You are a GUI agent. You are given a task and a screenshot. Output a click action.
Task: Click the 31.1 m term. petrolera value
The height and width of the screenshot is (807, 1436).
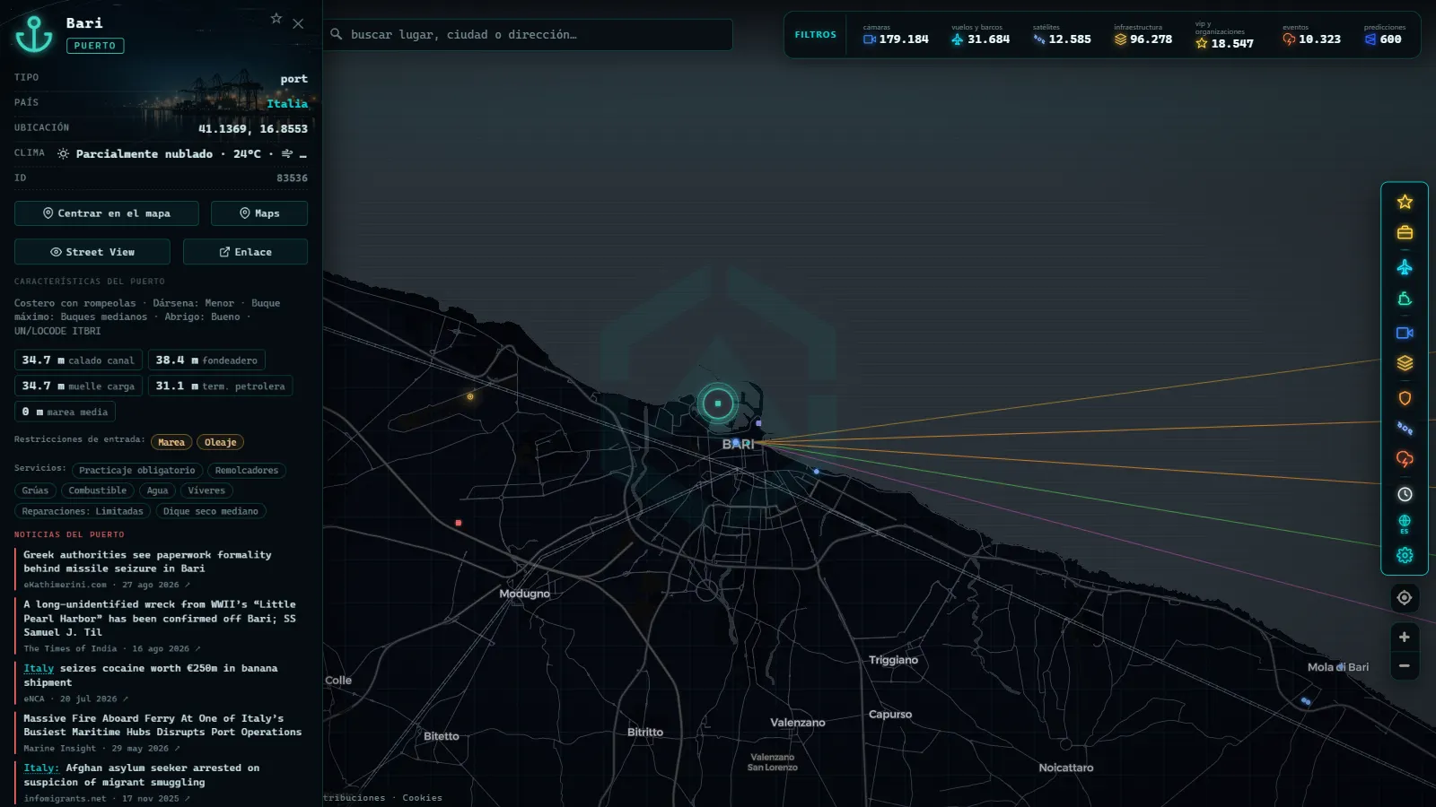tap(220, 386)
